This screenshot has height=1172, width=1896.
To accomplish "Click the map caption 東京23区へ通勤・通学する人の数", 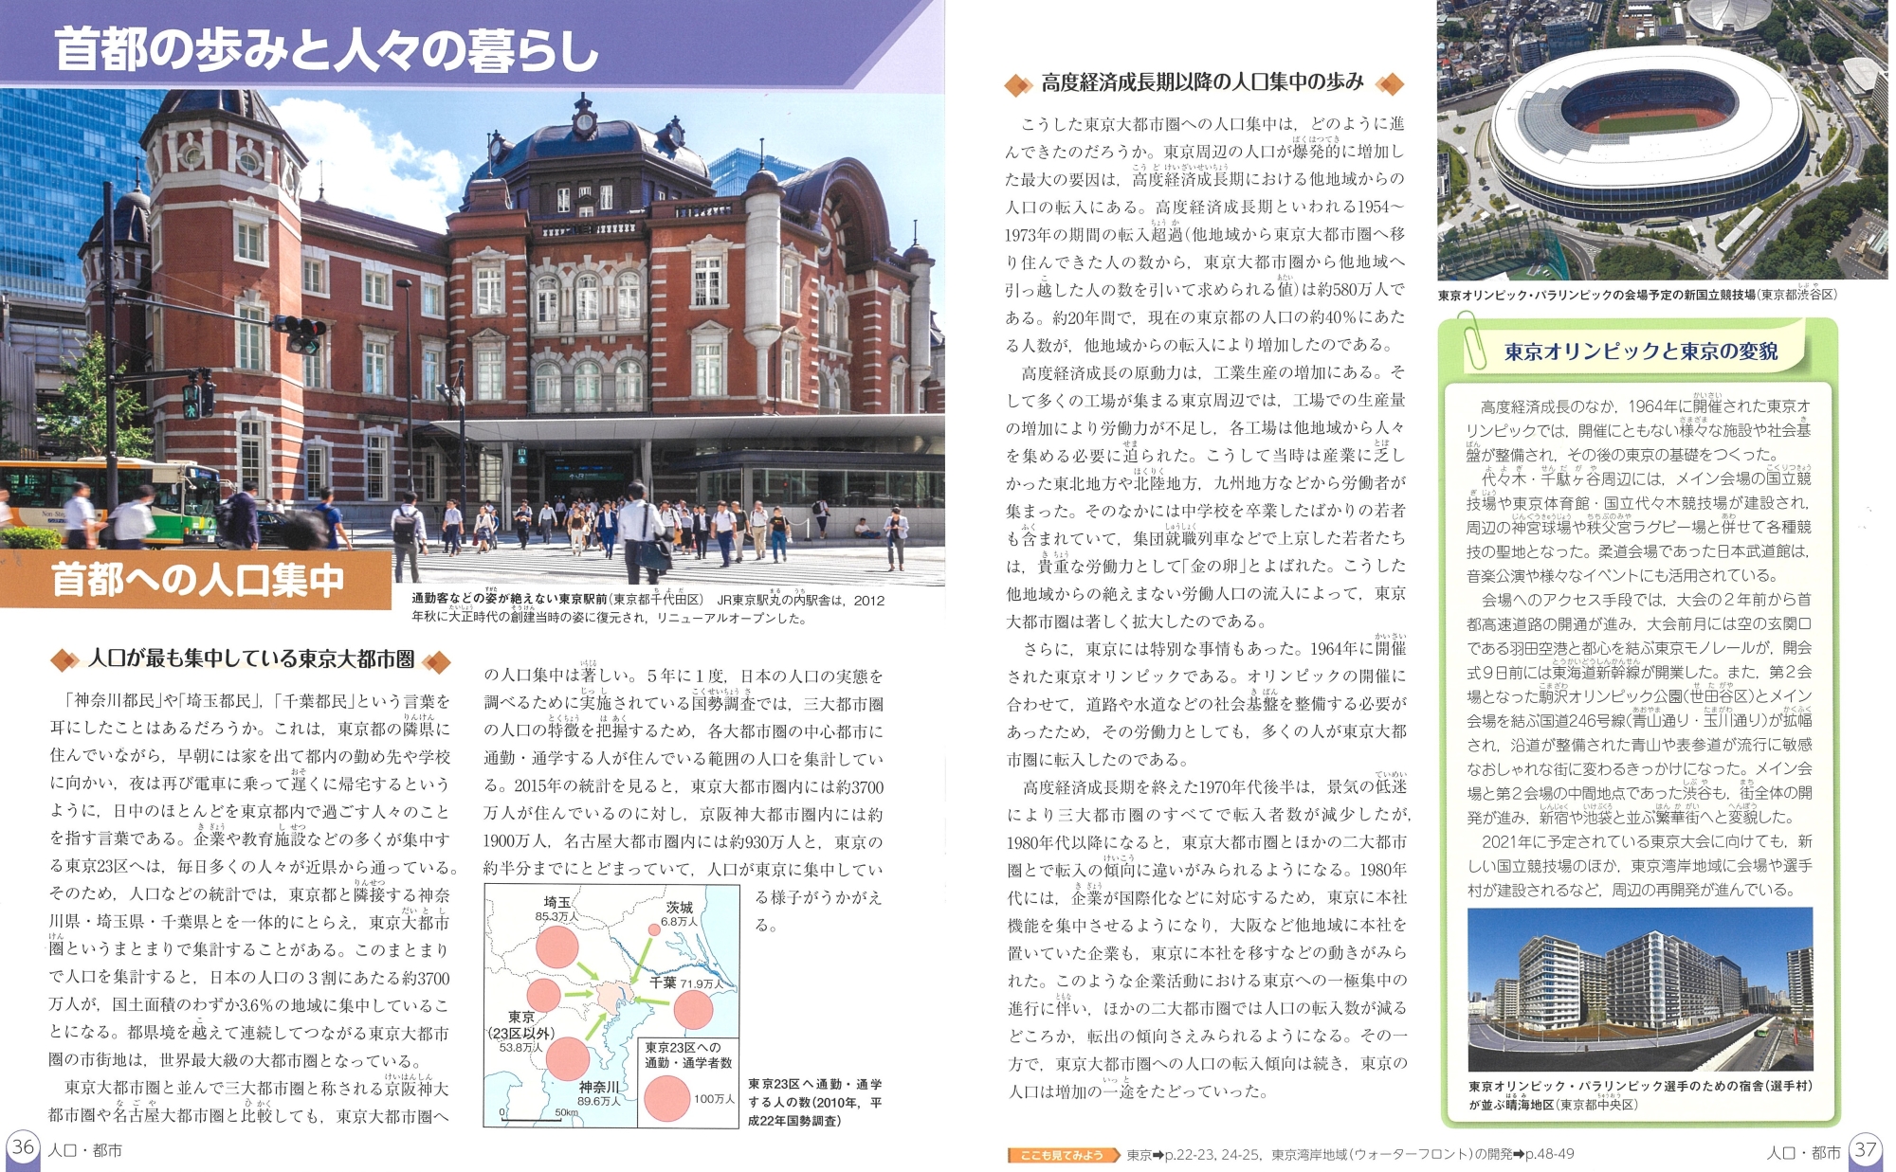I will (x=815, y=1102).
